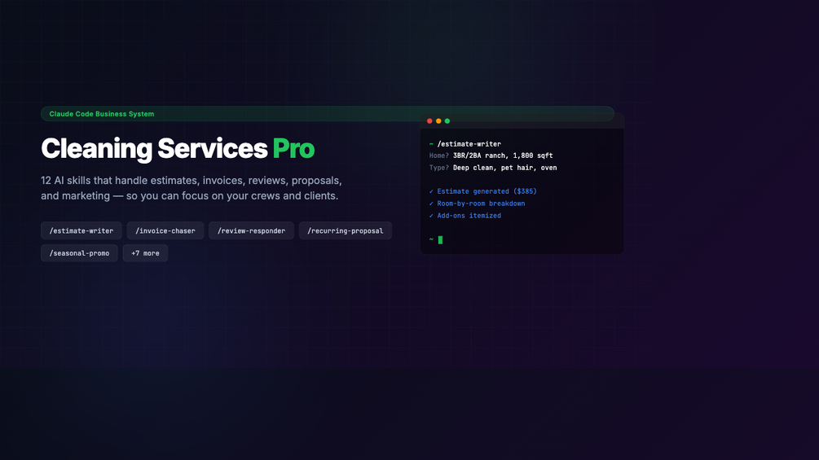Click the yellow minimize dot on terminal
Image resolution: width=819 pixels, height=460 pixels.
point(438,121)
